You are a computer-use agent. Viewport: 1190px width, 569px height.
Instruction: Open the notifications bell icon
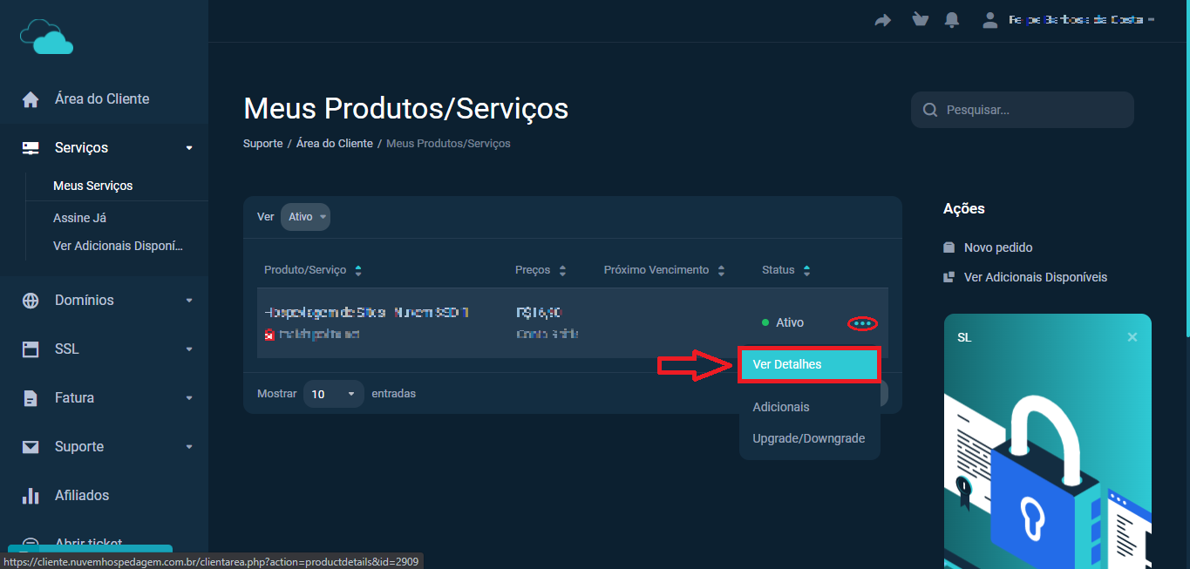952,19
